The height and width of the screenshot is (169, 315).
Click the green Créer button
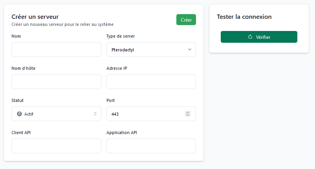tap(186, 20)
